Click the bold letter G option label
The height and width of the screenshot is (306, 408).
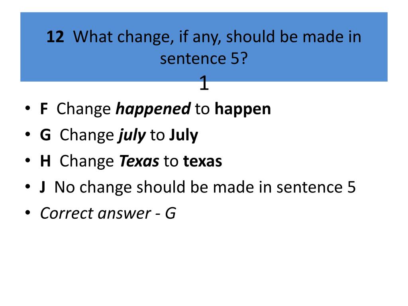(x=45, y=135)
